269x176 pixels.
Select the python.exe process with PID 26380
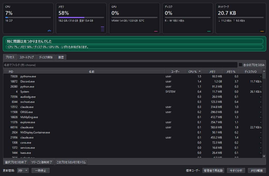pos(133,87)
